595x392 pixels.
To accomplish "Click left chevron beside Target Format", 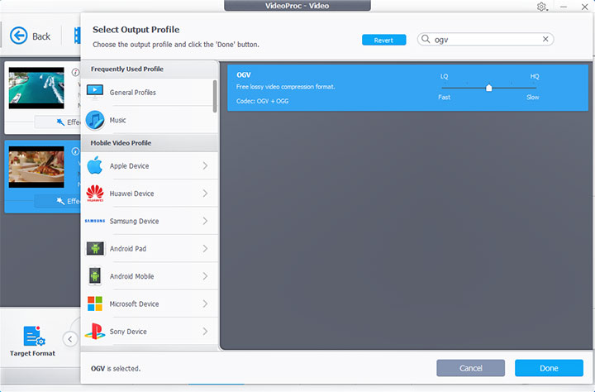I will tap(70, 339).
